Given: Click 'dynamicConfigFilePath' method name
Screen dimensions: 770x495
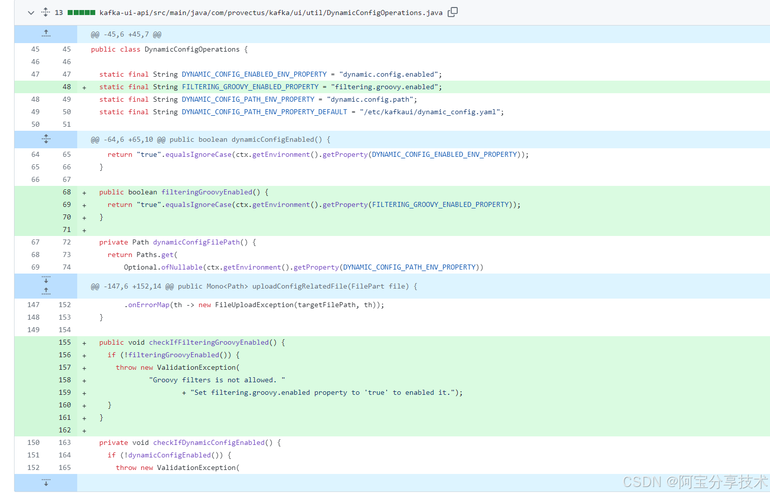Looking at the screenshot, I should coord(197,242).
